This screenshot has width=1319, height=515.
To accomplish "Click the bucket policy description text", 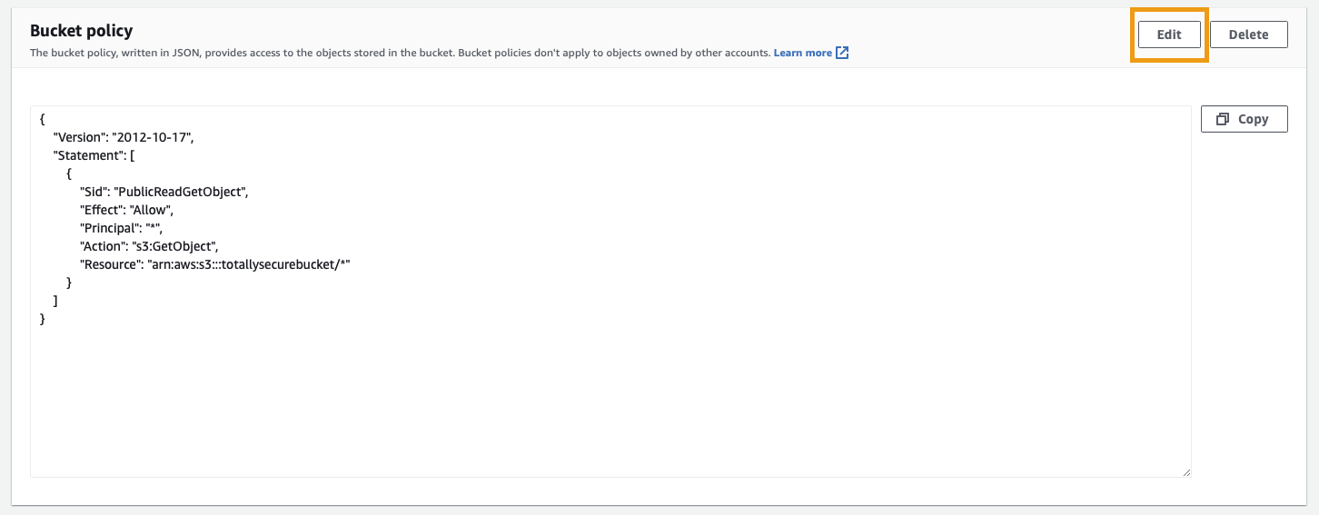I will [400, 53].
